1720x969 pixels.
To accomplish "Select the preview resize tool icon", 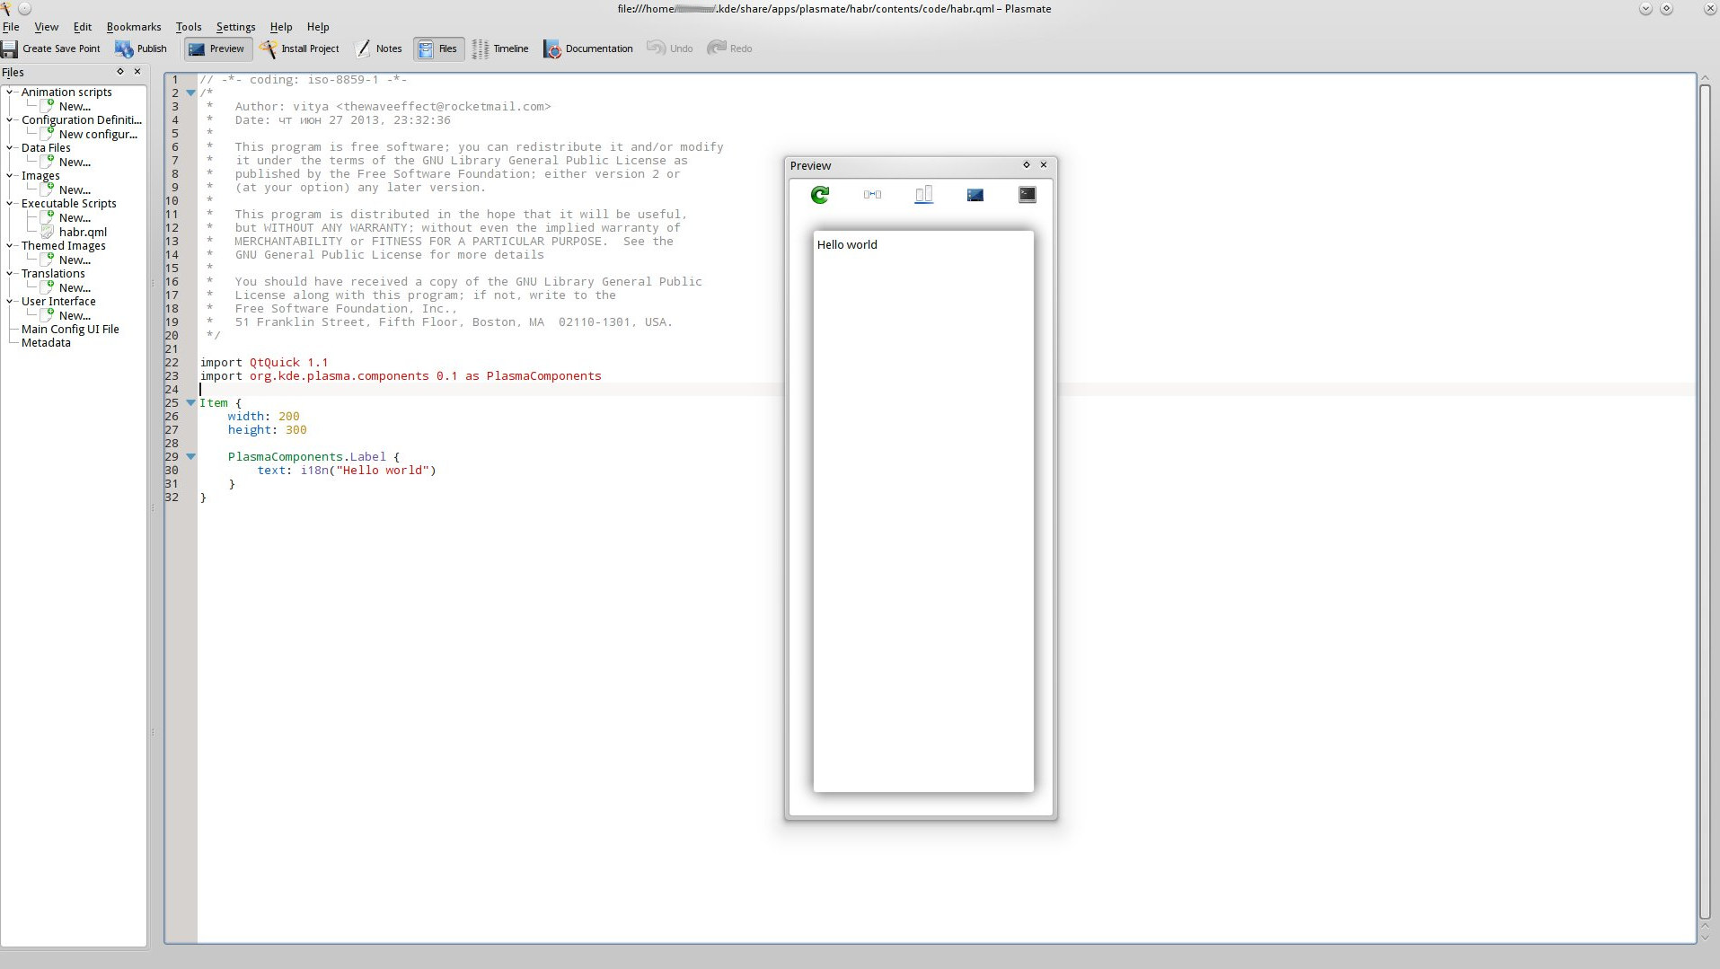I will coord(871,194).
